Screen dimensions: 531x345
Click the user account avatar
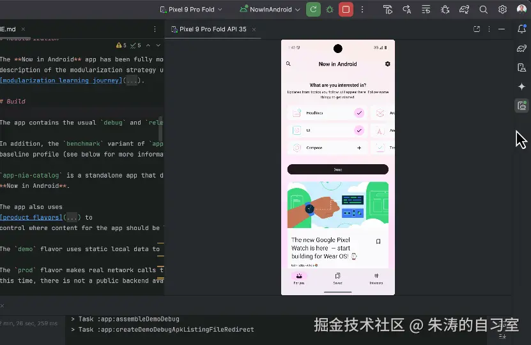tap(521, 9)
